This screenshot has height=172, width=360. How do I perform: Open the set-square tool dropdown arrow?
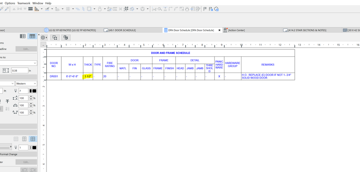[42, 9]
